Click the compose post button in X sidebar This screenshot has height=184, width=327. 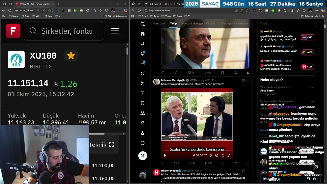tap(143, 155)
